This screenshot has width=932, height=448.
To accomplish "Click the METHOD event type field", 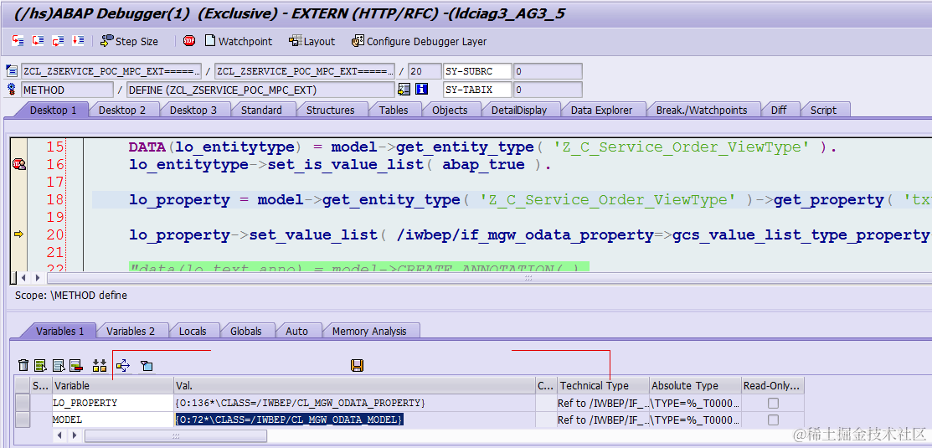I will [x=67, y=90].
